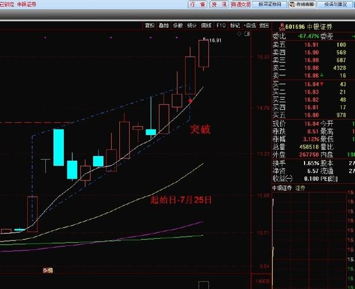Click 标记 mark stock tool

(x=235, y=25)
